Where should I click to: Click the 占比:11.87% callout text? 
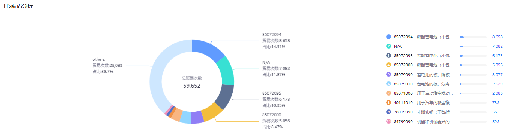(x=274, y=74)
